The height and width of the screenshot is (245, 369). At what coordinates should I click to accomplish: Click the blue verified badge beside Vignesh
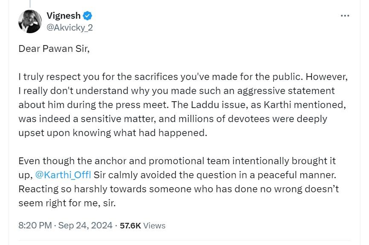click(x=87, y=16)
